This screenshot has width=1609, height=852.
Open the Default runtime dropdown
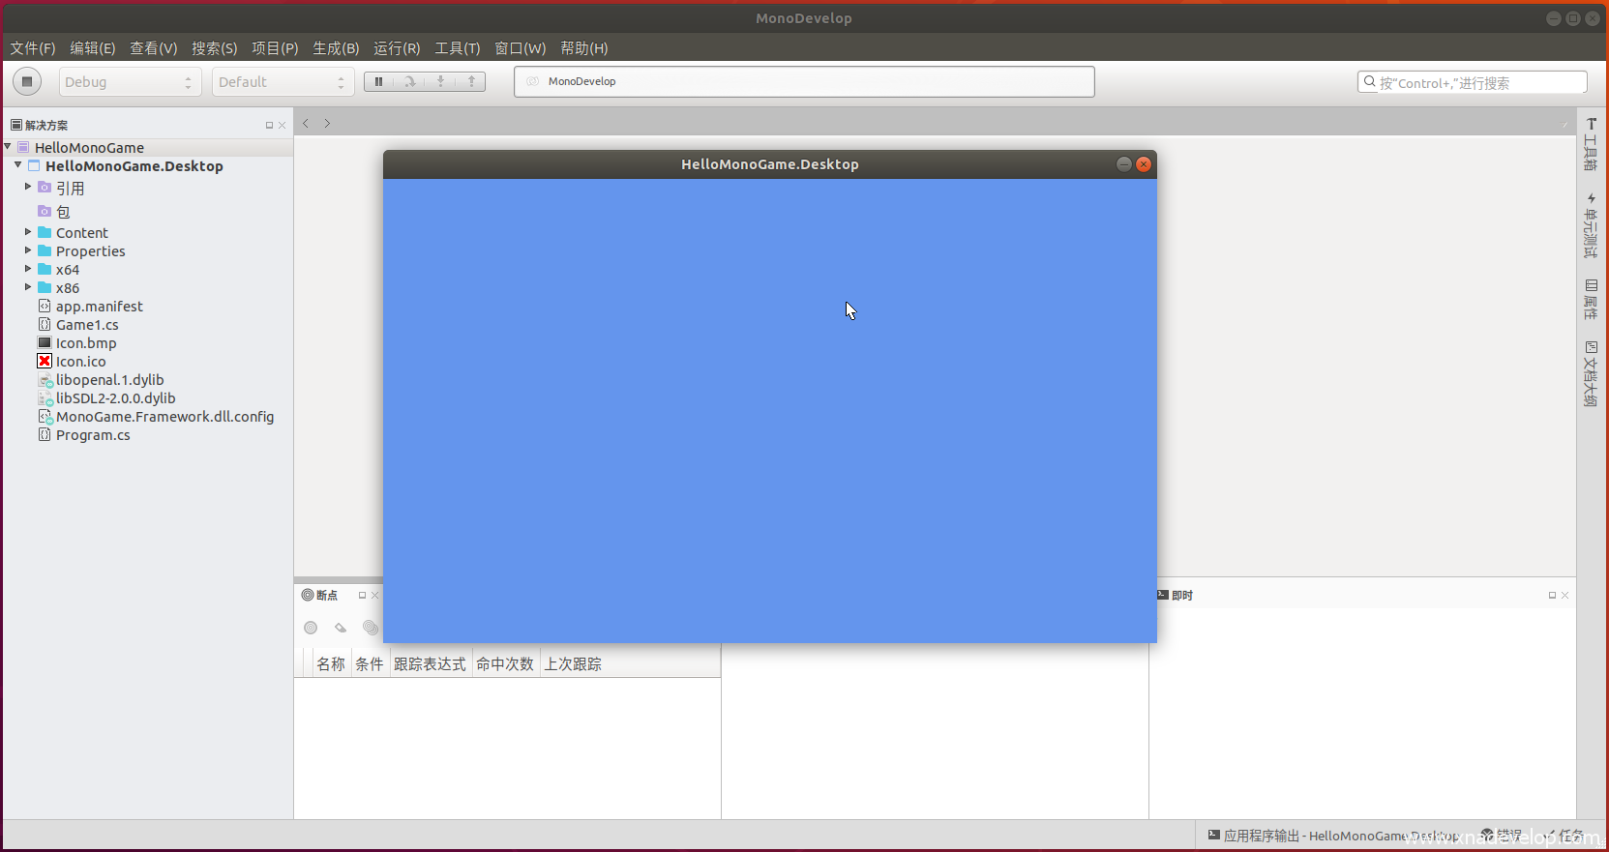[x=283, y=82]
